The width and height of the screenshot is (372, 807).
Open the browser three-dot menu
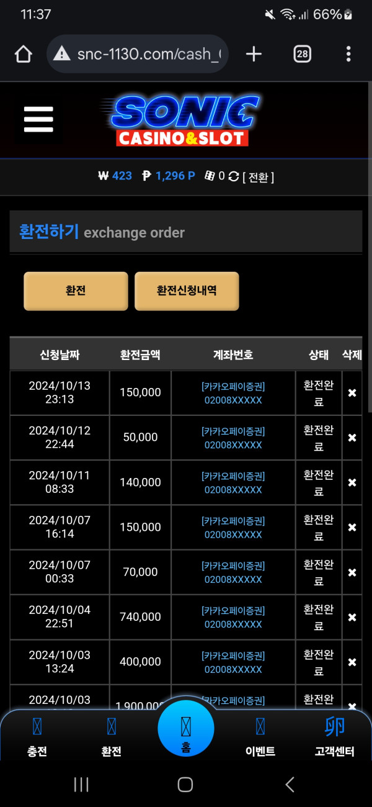[x=348, y=54]
